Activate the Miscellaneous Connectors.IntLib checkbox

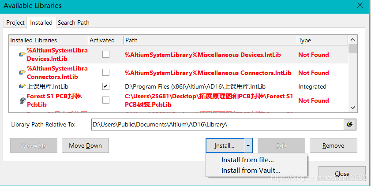(x=106, y=73)
